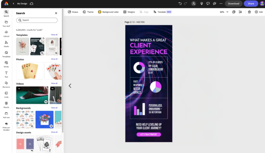
Task: Open the comments speech bubble icon
Action: tap(208, 4)
